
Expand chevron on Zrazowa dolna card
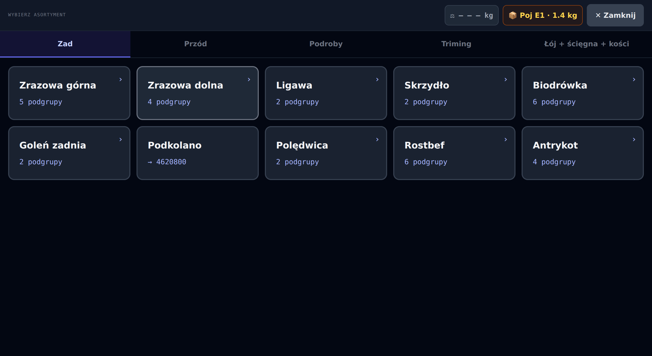[x=249, y=80]
